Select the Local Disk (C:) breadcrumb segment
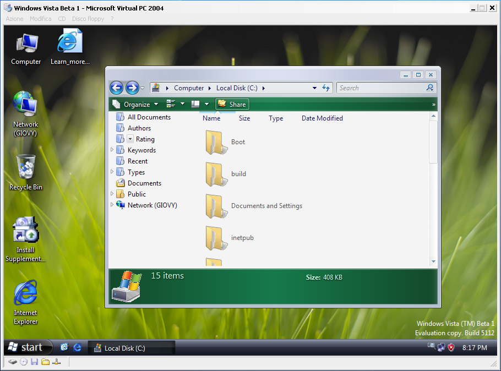 click(237, 88)
